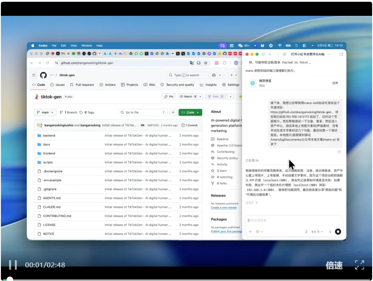
Task: Open the 5.5 高 model selector dropdown
Action: (x=317, y=231)
